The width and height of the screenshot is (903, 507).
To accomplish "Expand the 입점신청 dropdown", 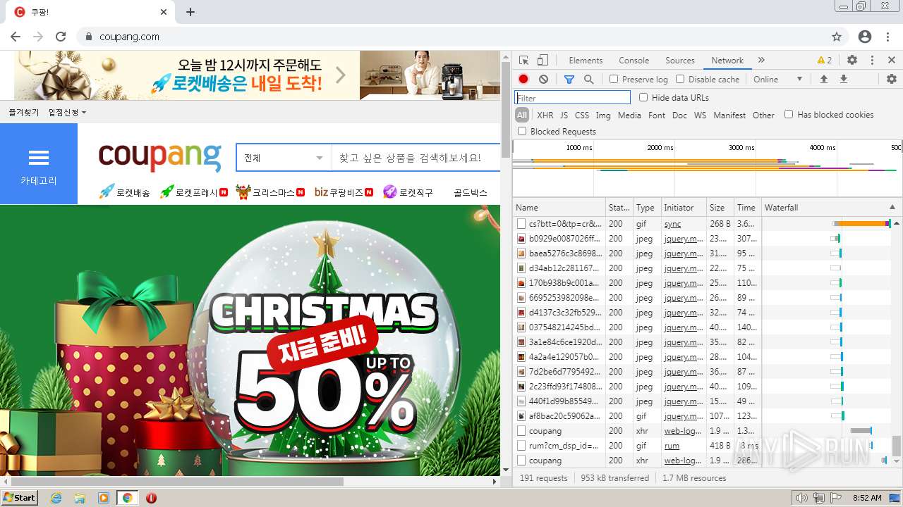I will coord(68,113).
